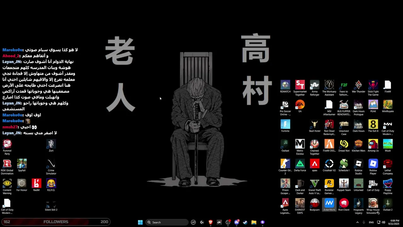Open Content Warning shortcut
The width and height of the screenshot is (403, 227).
point(7,187)
